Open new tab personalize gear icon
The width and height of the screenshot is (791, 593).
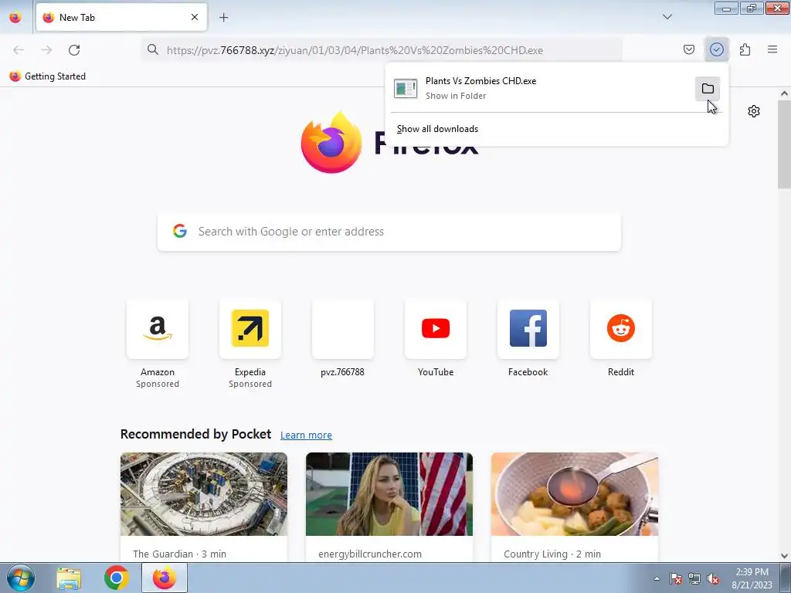(754, 111)
